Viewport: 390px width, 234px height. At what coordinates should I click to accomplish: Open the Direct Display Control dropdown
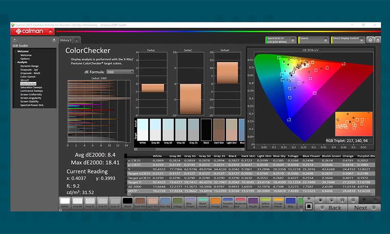(361, 40)
